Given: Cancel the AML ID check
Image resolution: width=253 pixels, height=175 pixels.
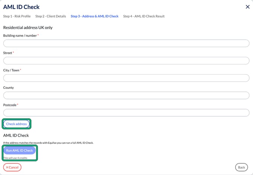Looking at the screenshot, I should coord(12,167).
